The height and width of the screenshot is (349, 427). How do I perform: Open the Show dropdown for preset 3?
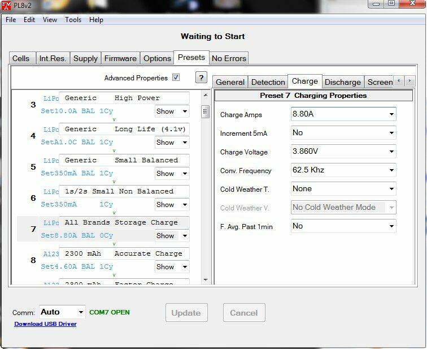click(x=172, y=111)
